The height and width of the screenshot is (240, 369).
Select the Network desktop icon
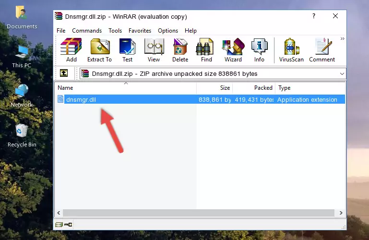pyautogui.click(x=22, y=96)
